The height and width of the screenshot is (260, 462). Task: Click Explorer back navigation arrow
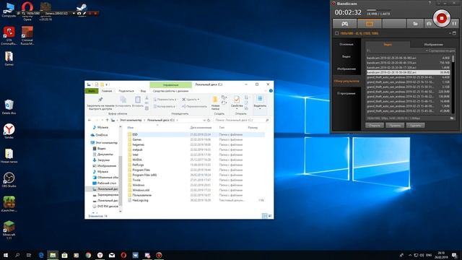pos(90,121)
